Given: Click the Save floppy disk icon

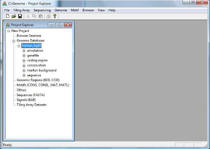Looking at the screenshot, I should [x=20, y=16].
